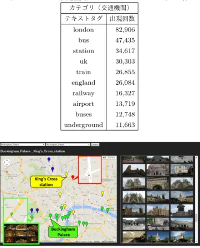Click the 'london' tag cell
200x248 pixels.
coord(84,30)
